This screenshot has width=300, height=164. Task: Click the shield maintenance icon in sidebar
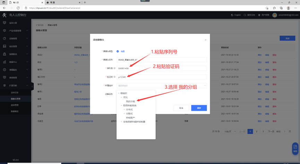click(x=5, y=77)
